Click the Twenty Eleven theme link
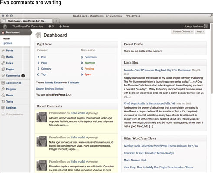Image resolution: width=213 pixels, height=173 pixels. [x=53, y=83]
